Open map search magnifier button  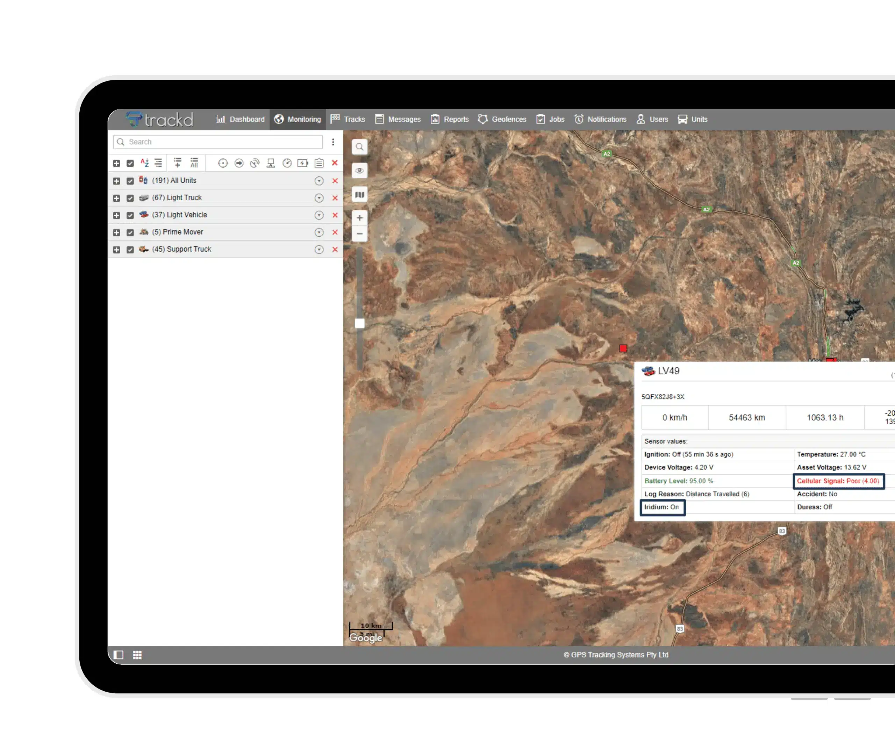[x=359, y=147]
